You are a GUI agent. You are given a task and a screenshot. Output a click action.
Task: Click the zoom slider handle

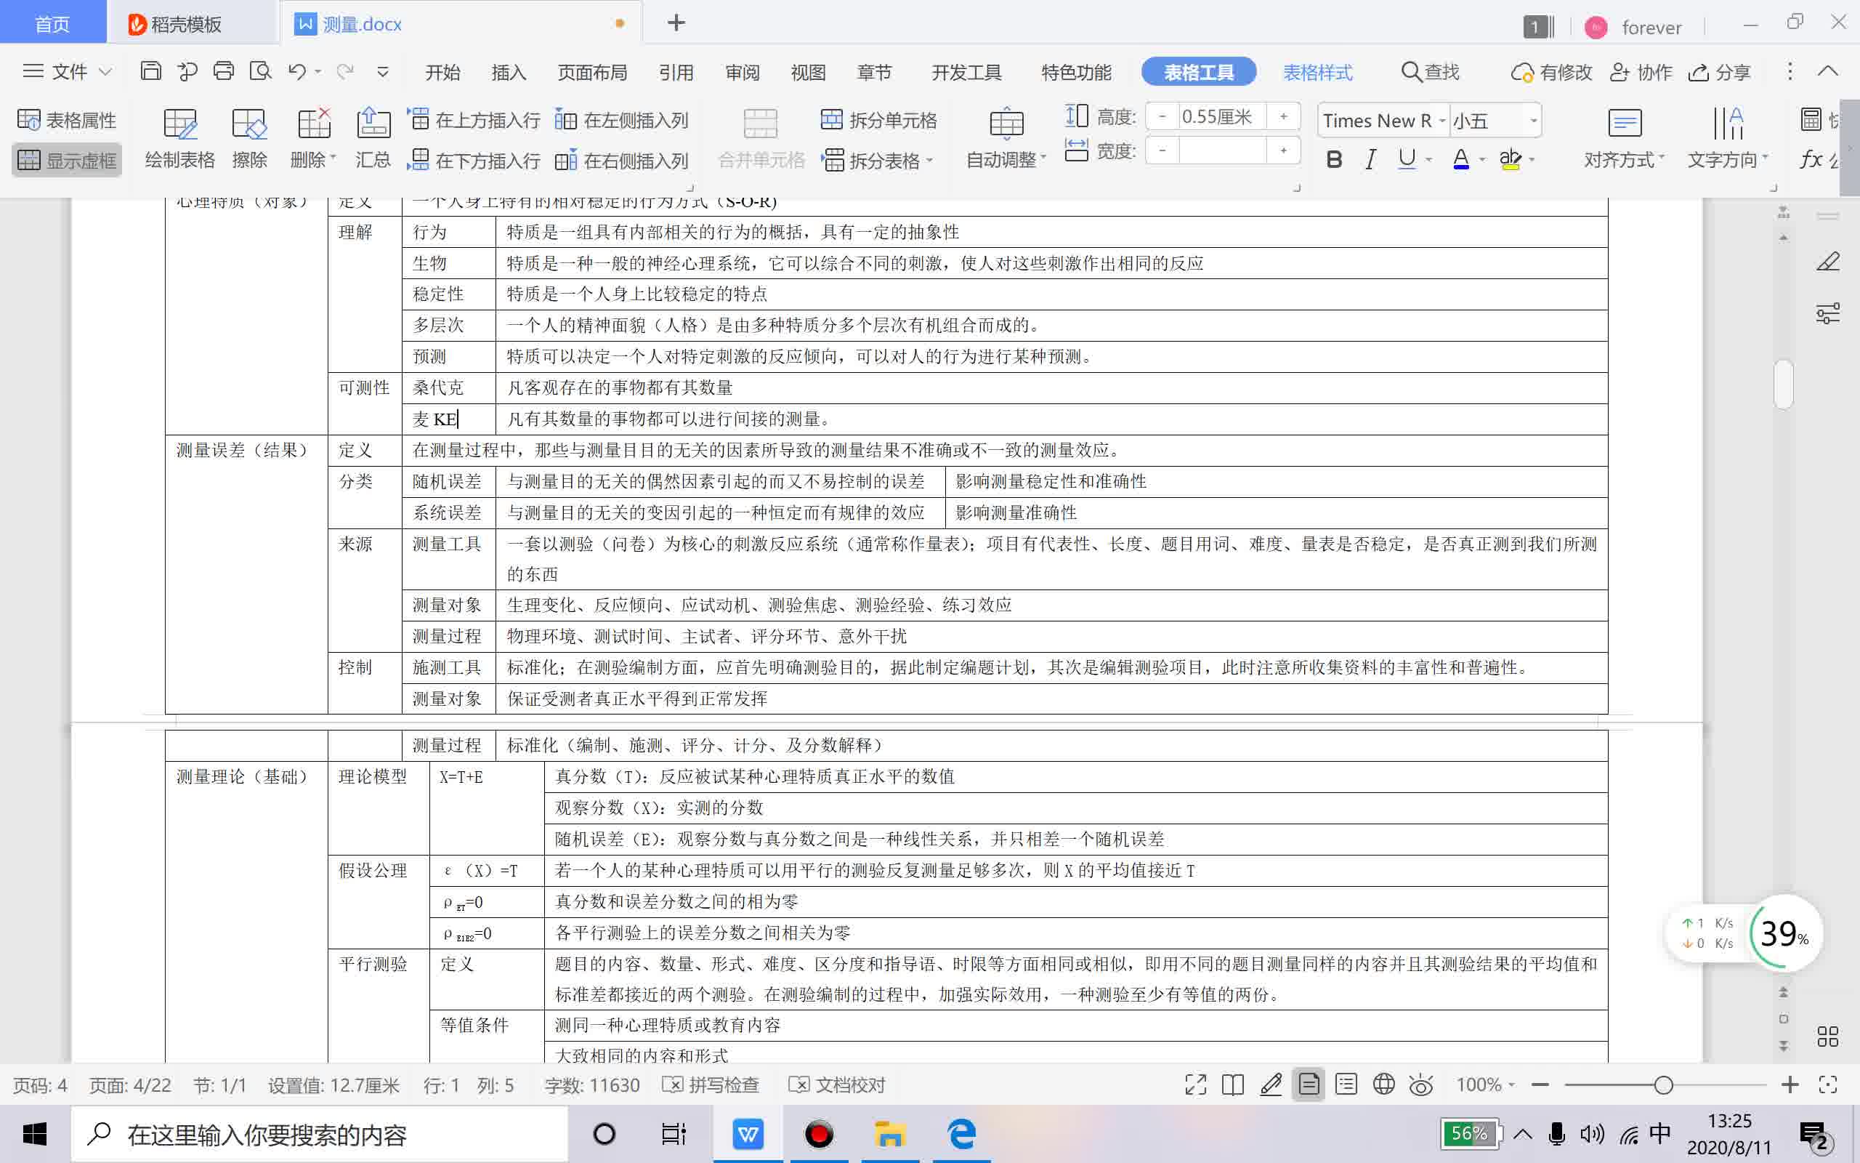click(x=1663, y=1084)
